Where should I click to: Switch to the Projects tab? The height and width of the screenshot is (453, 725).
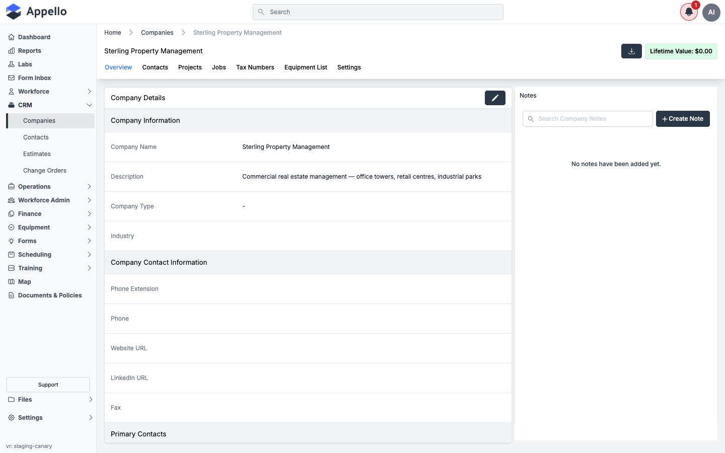190,67
